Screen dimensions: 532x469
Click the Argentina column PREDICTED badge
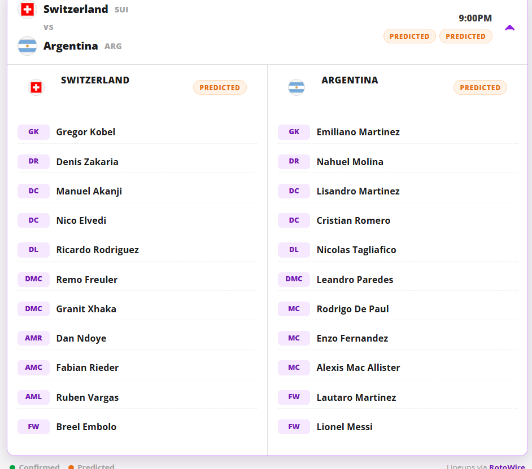click(x=480, y=88)
